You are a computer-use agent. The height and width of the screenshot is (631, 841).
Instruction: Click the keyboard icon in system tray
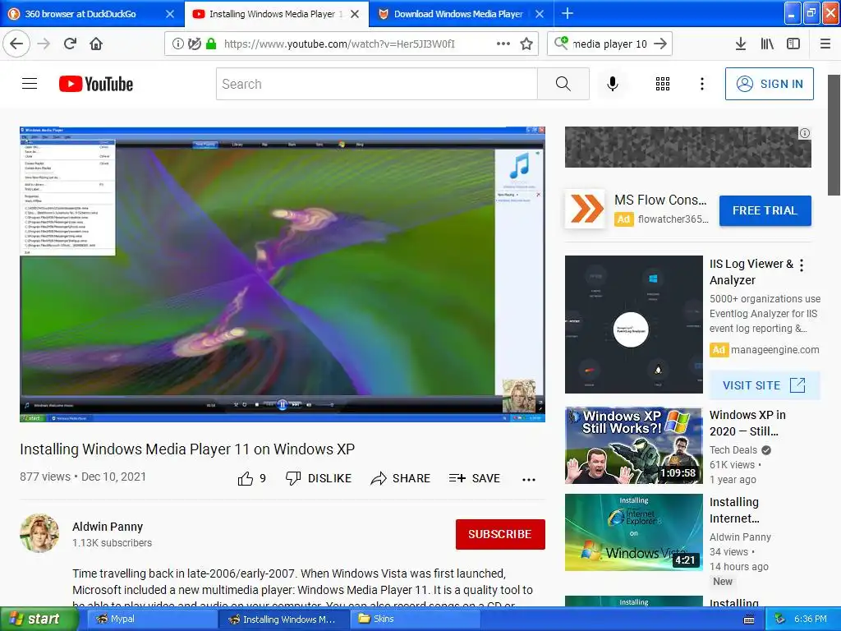[x=749, y=619]
